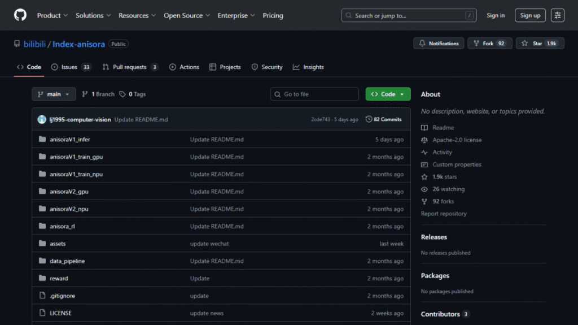578x325 pixels.
Task: Open the GitHub homepage logo
Action: click(20, 15)
